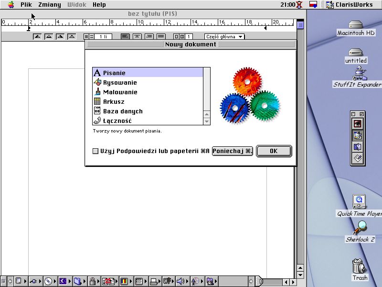
Task: Click the document type list up arrow
Action: point(207,114)
